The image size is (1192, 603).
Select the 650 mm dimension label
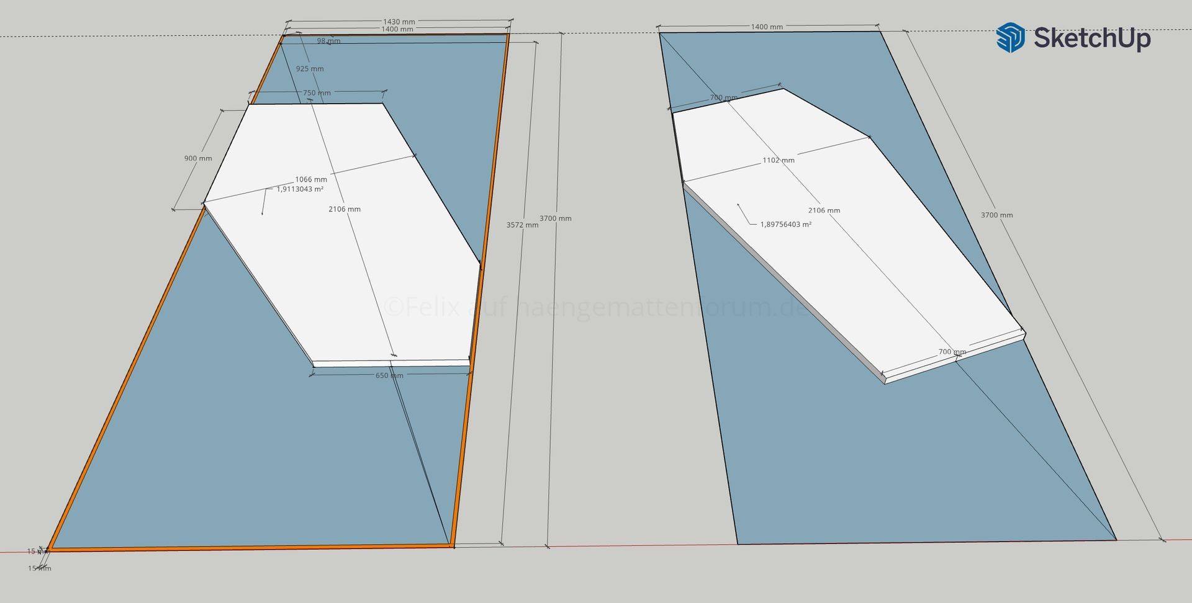[x=389, y=375]
